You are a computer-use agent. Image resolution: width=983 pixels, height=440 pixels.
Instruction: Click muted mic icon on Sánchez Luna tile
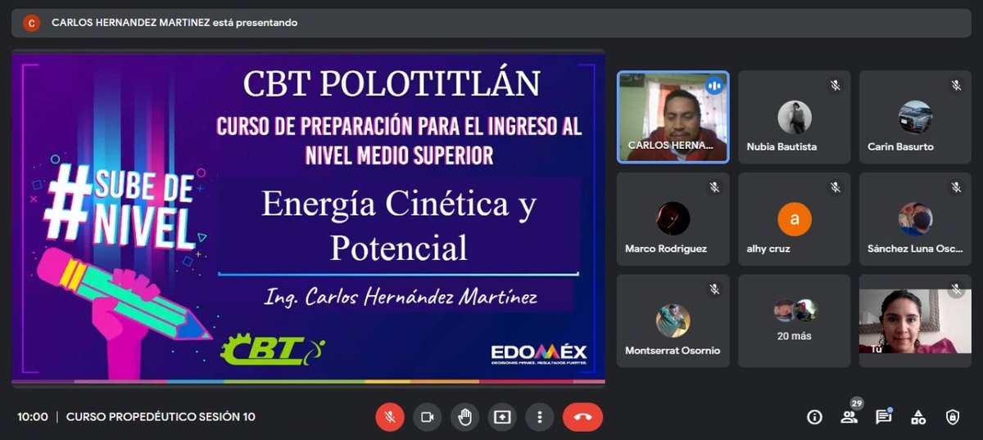956,188
